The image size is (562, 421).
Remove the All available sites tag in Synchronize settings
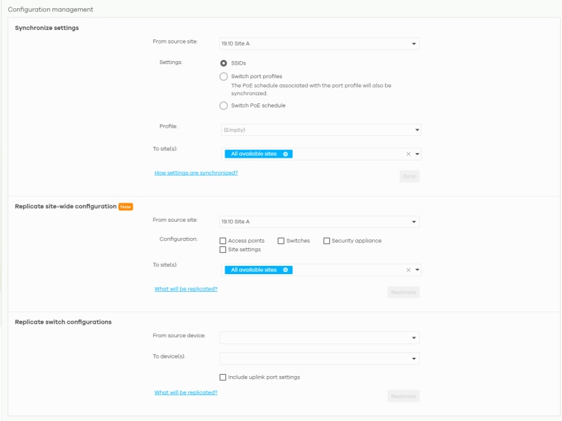coord(286,154)
